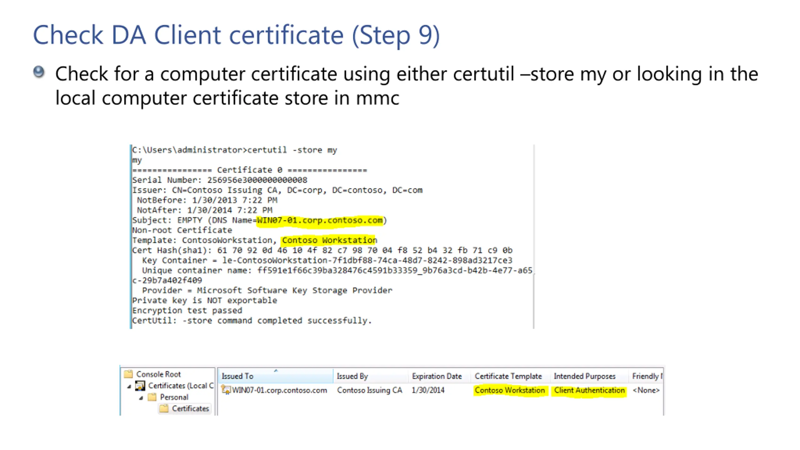Click the bullet text about computer certificate
Image resolution: width=800 pixels, height=450 pixels.
pos(407,86)
